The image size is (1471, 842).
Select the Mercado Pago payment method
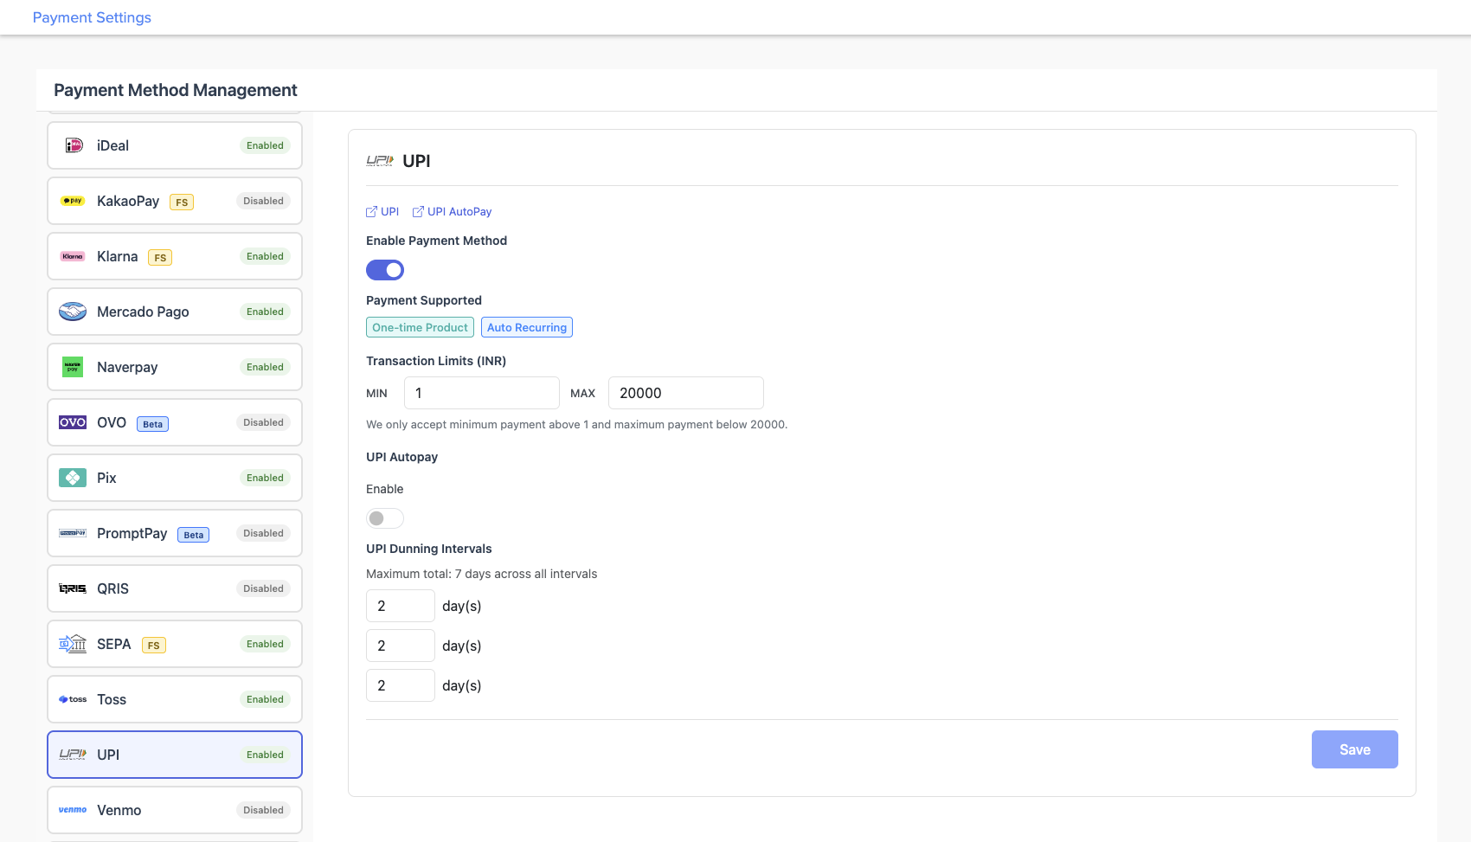[x=175, y=312]
